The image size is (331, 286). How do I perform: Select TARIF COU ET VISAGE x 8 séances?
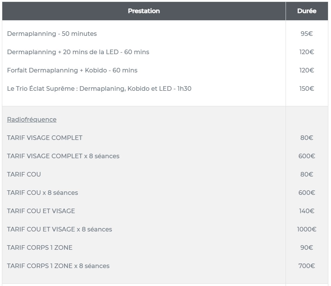point(60,229)
